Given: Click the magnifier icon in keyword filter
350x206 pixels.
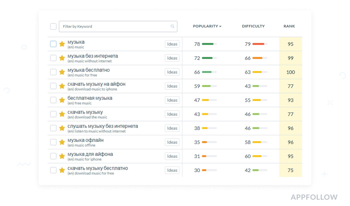Looking at the screenshot, I should coord(172,26).
